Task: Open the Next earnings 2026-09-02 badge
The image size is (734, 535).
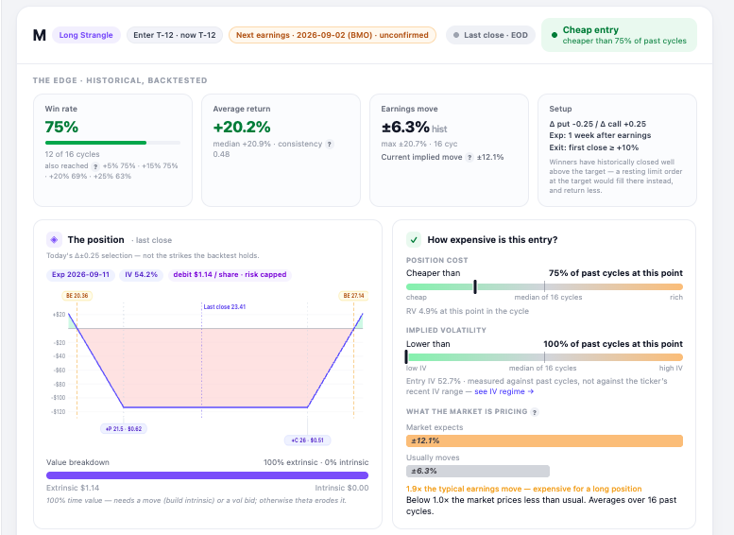Action: [x=333, y=35]
